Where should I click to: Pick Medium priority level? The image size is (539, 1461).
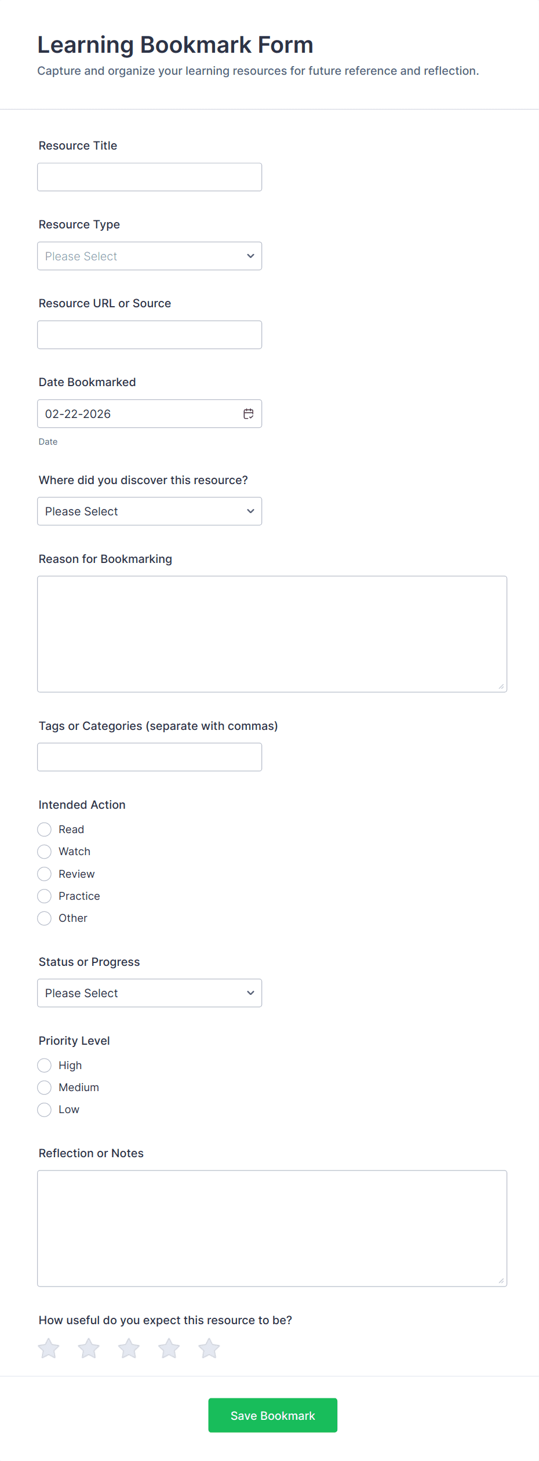coord(45,1088)
